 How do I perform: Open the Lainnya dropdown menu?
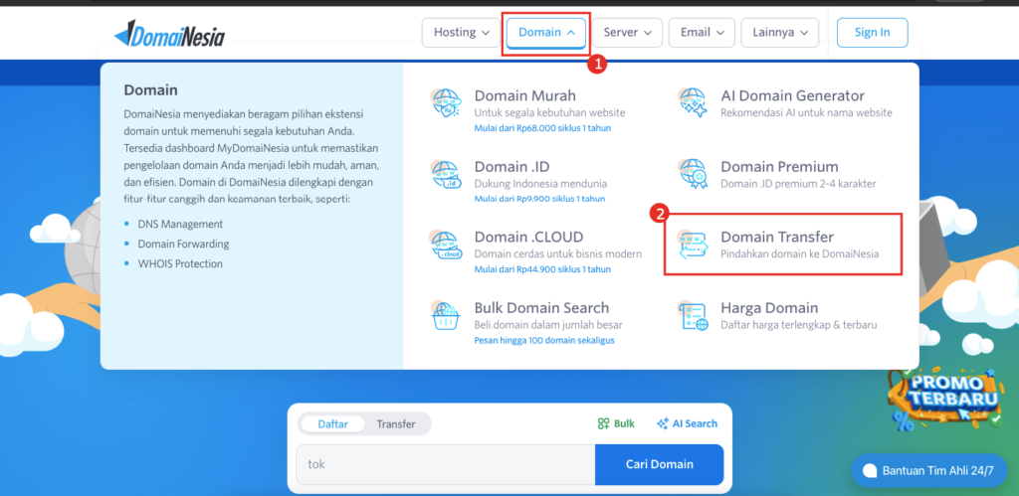[780, 33]
